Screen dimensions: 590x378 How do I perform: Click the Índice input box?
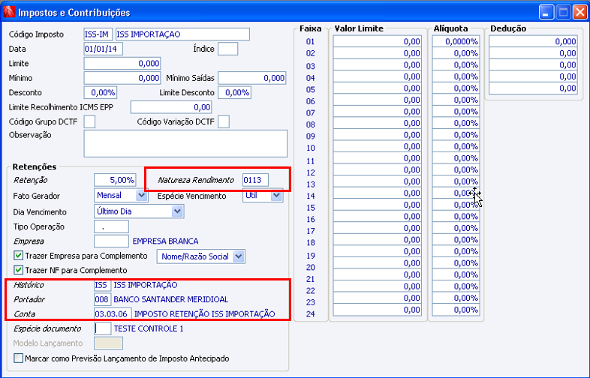coord(227,49)
